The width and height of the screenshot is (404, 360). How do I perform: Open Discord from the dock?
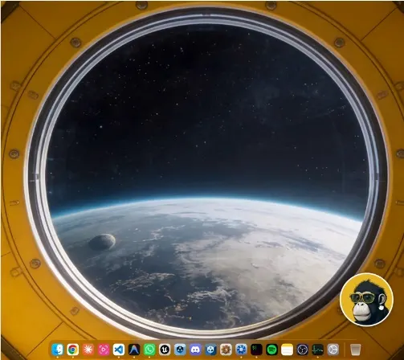[195, 350]
